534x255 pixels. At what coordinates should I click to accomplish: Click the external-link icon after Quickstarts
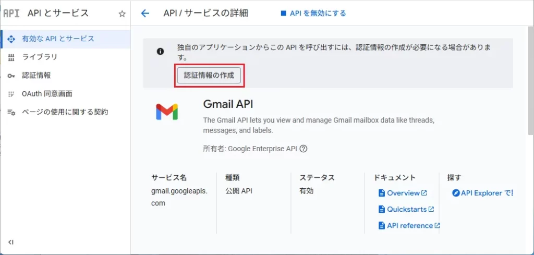point(431,209)
